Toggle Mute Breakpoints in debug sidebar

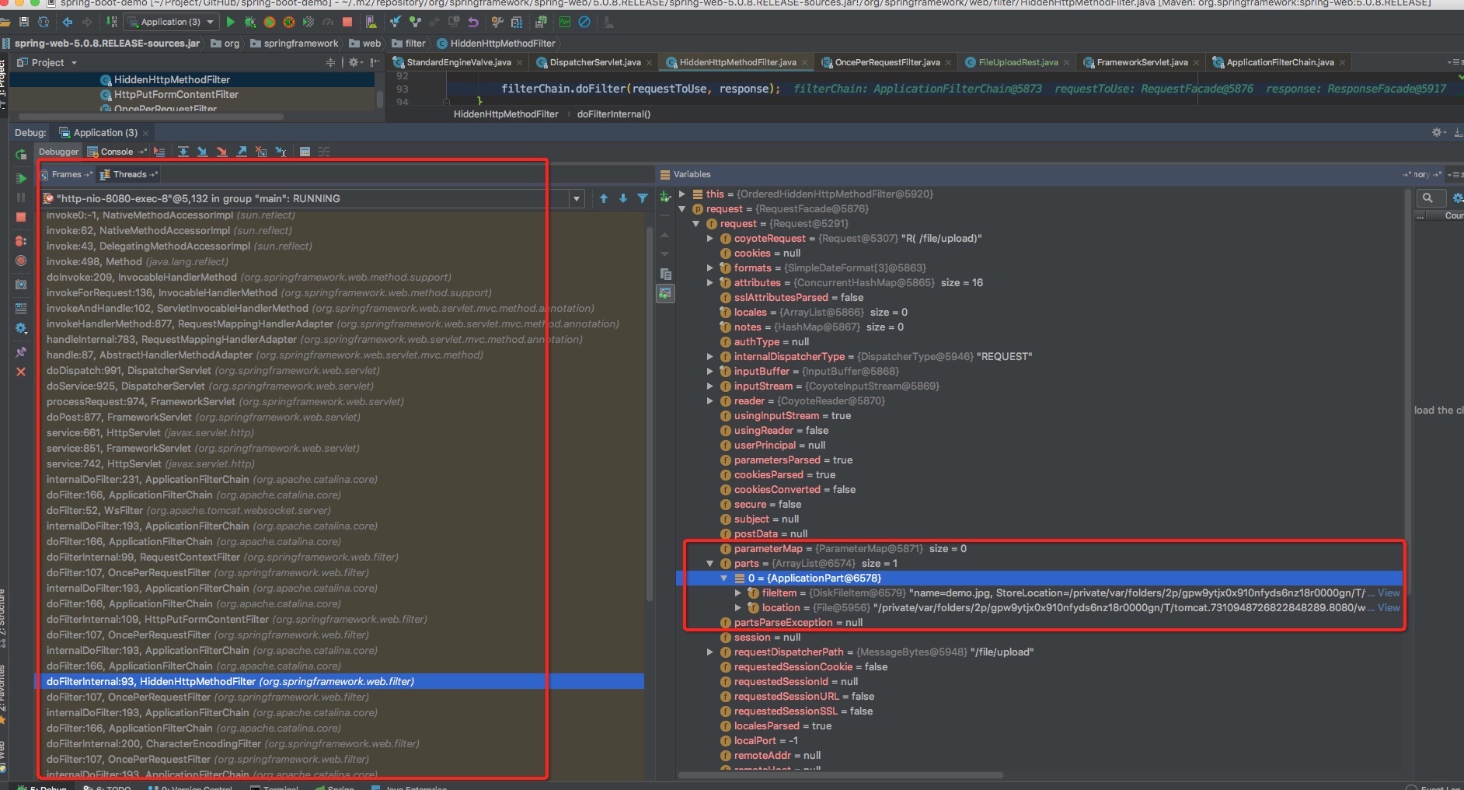(x=21, y=261)
